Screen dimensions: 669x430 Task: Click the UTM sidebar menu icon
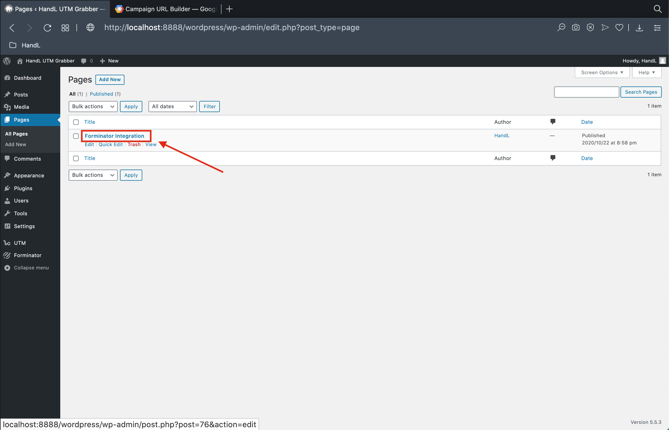[7, 242]
